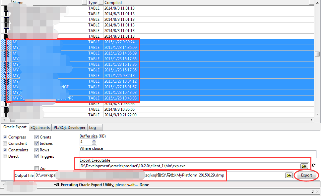
Task: Sort by the Type column header
Action: coord(95,2)
